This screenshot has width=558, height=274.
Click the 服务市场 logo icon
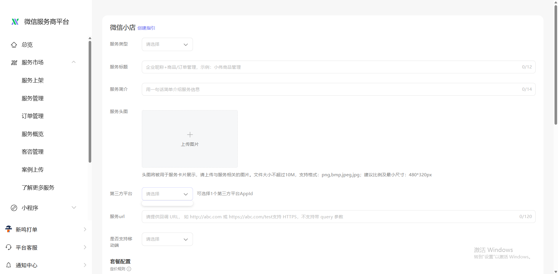tap(14, 63)
